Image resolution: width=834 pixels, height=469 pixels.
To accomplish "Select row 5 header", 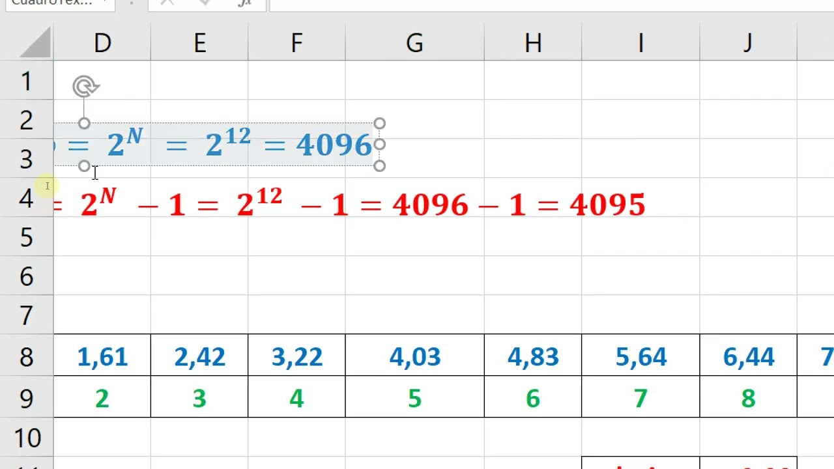I will (x=26, y=237).
